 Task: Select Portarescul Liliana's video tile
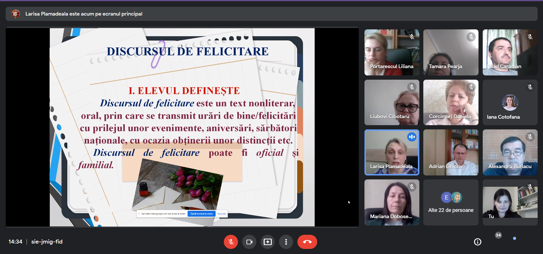[392, 52]
